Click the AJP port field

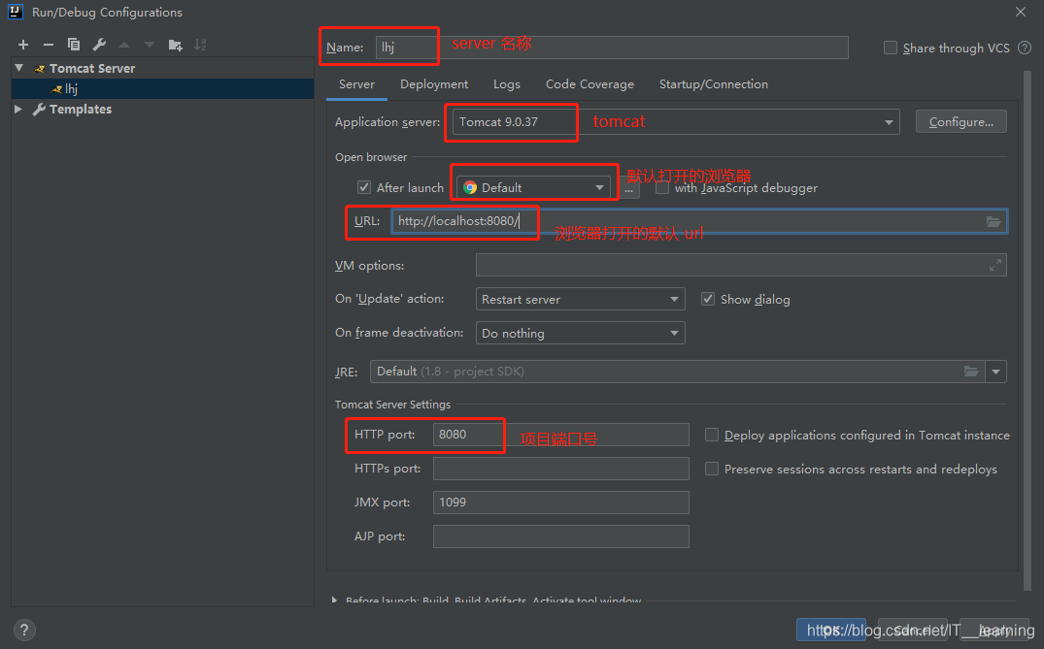[560, 536]
